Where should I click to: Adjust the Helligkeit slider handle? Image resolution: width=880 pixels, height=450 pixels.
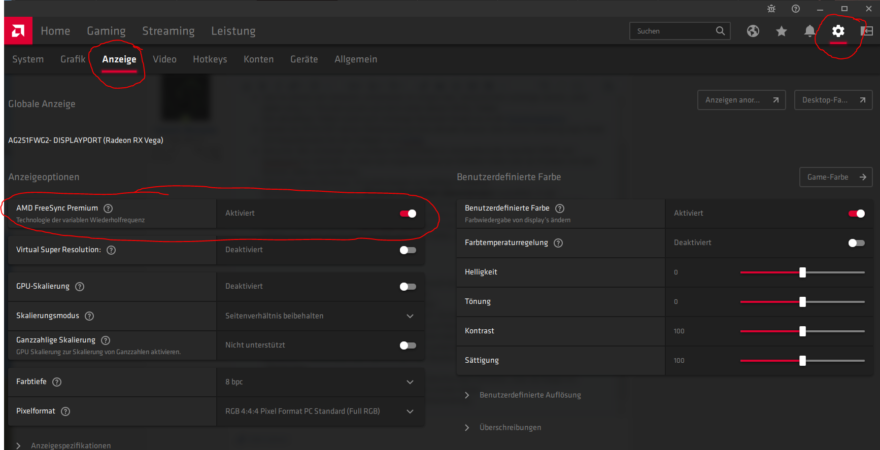[802, 272]
